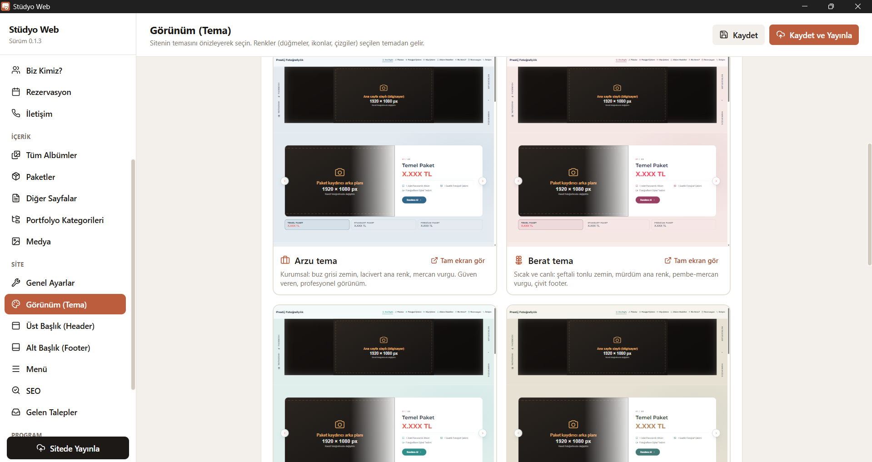Click the Berat tema title text

pyautogui.click(x=550, y=261)
